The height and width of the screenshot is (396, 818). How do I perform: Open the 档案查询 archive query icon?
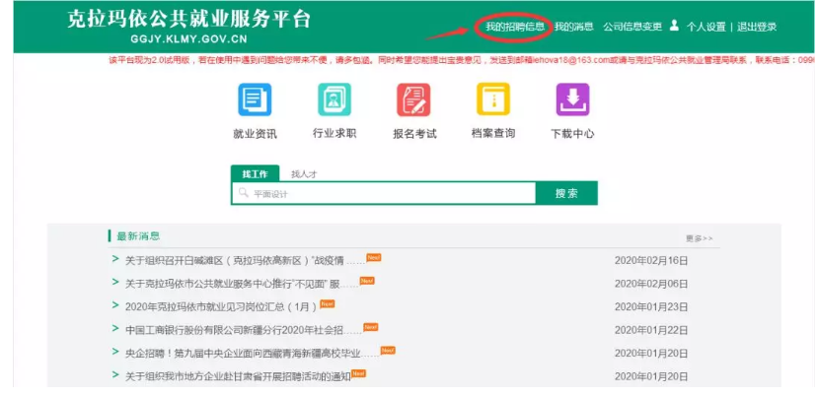[492, 100]
